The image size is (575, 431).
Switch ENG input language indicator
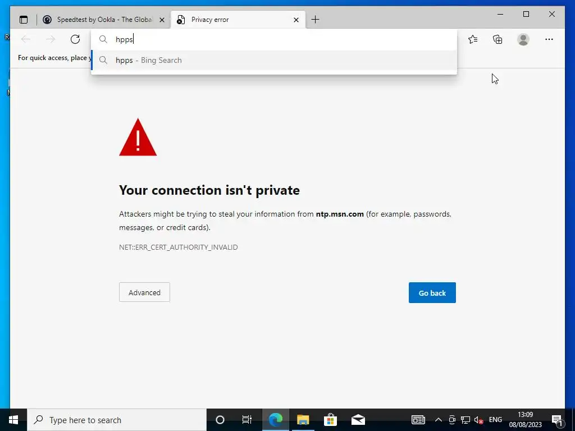point(495,420)
